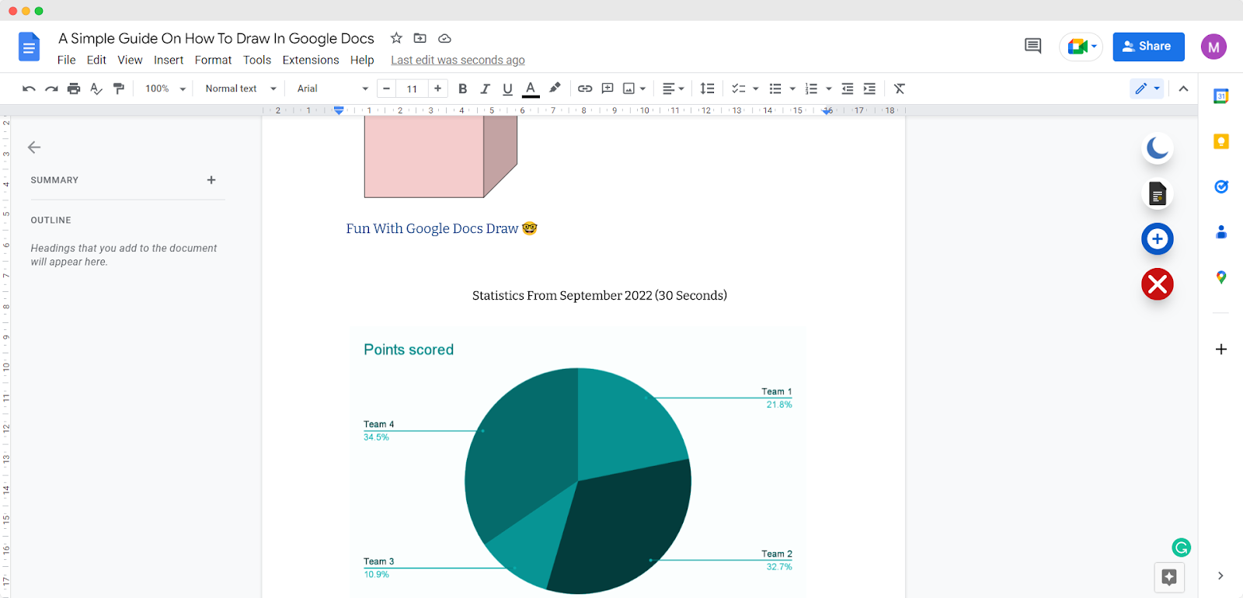The height and width of the screenshot is (598, 1243).
Task: Open Google Maps in side panel
Action: click(1221, 277)
